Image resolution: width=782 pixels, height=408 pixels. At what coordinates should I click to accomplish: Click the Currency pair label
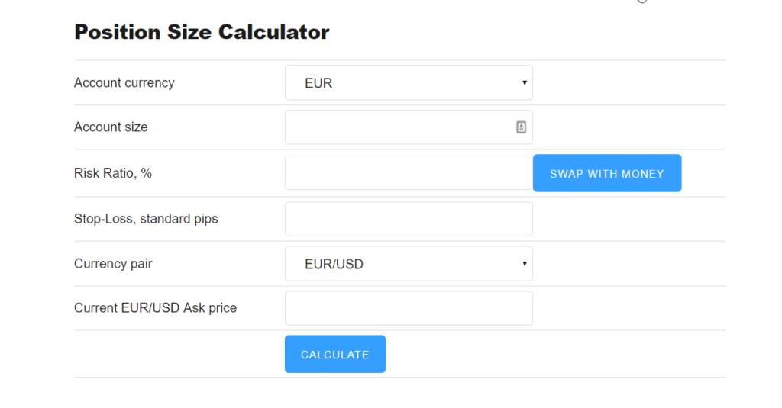(113, 264)
